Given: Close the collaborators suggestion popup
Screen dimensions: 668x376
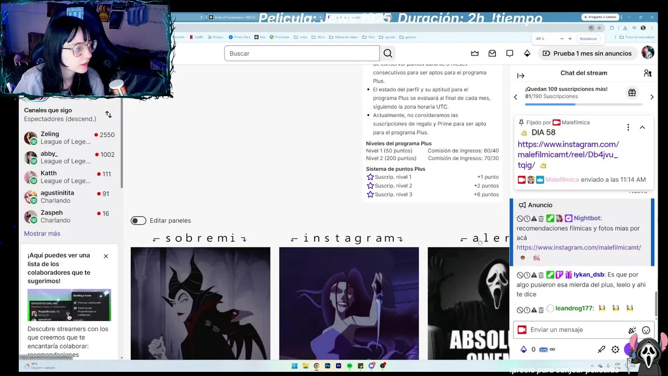Looking at the screenshot, I should [x=106, y=256].
